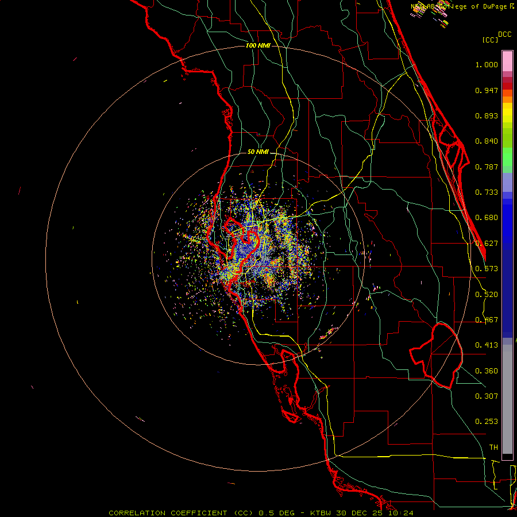Image resolution: width=517 pixels, height=517 pixels.
Task: Click the DCC label above color bar
Action: [504, 34]
